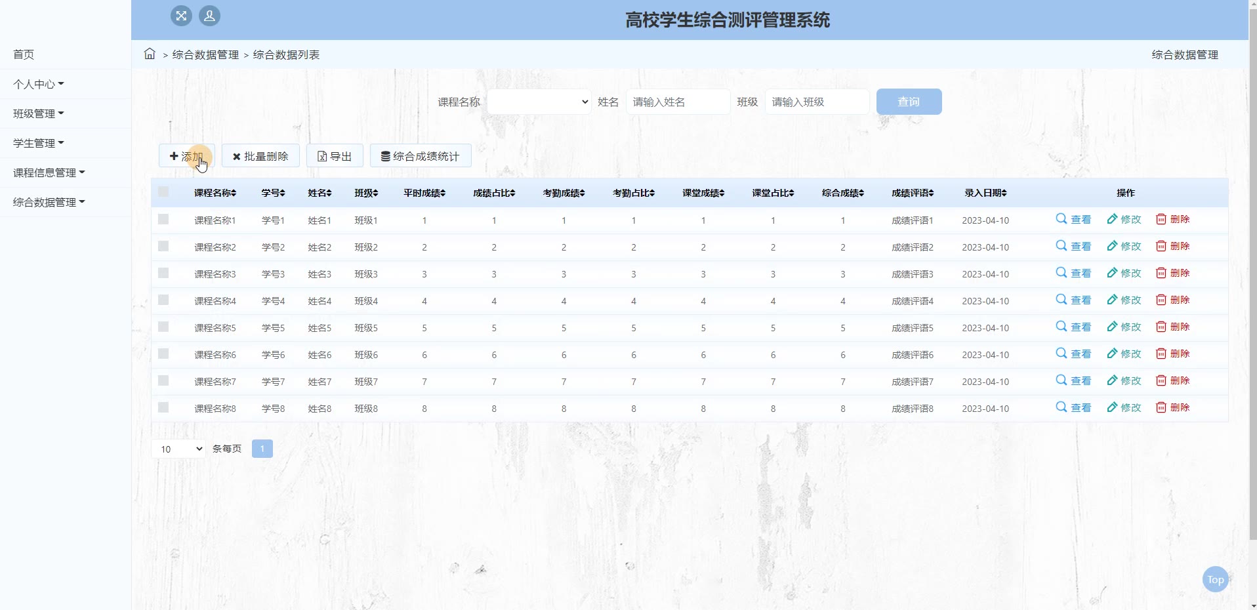Viewport: 1257px width, 610px height.
Task: Click the pencil 修改 icon for 课程名称3
Action: [1112, 273]
